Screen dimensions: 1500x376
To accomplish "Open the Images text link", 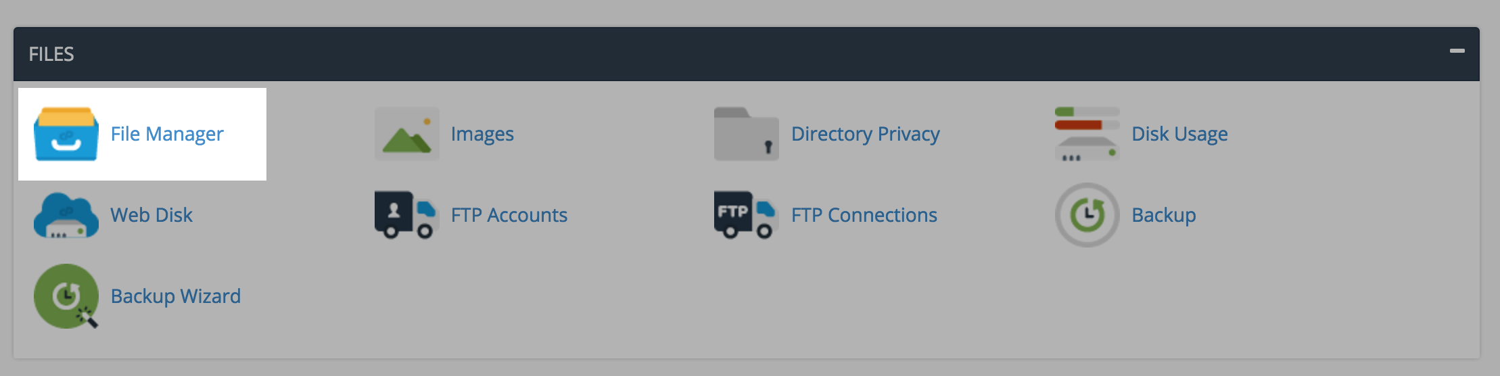I will click(x=482, y=134).
